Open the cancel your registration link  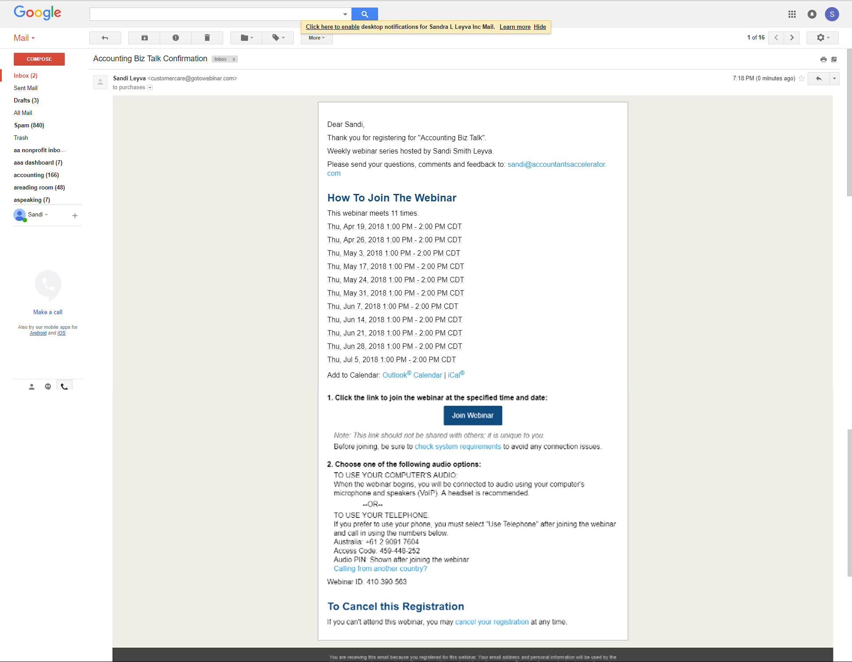point(492,622)
